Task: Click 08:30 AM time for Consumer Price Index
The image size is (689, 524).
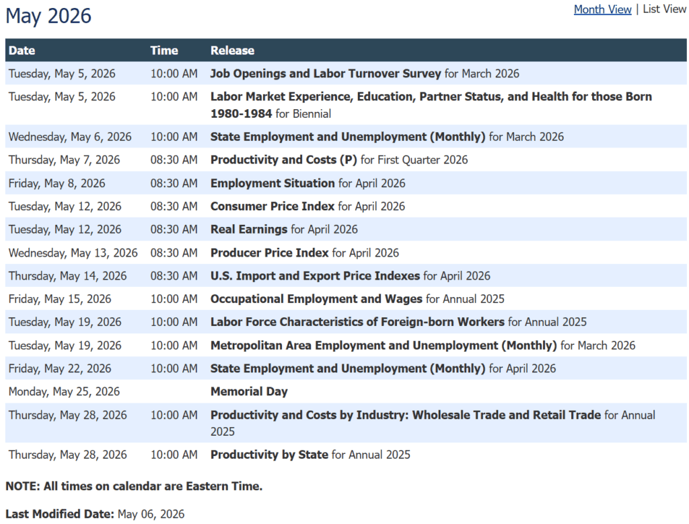Action: tap(174, 206)
